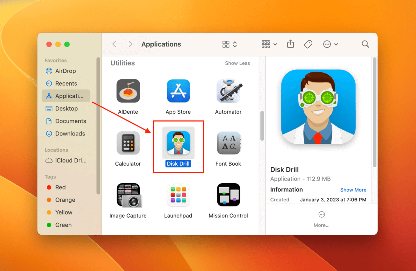Select the Disk Drill application icon
The height and width of the screenshot is (271, 416).
tap(178, 143)
